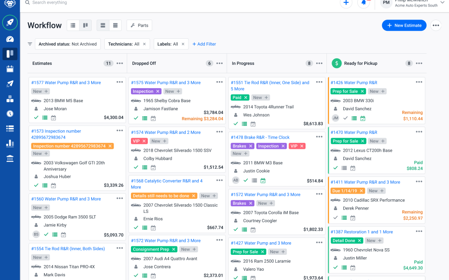Open the In Progress column options menu
The height and width of the screenshot is (280, 449).
tap(319, 63)
